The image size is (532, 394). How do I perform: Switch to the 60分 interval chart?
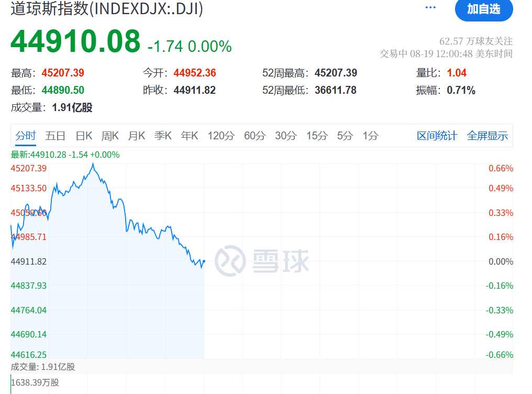[254, 136]
